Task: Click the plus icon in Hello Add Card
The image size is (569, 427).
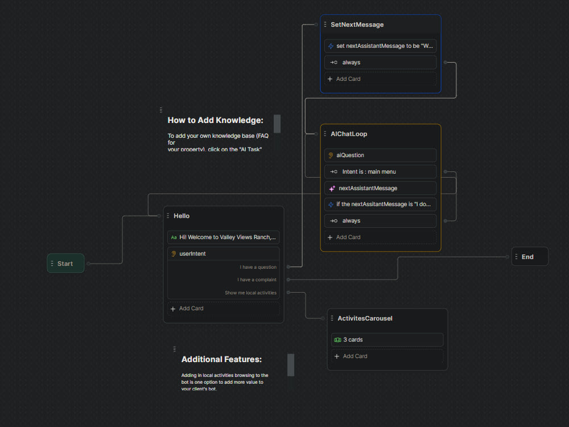Action: pos(173,309)
